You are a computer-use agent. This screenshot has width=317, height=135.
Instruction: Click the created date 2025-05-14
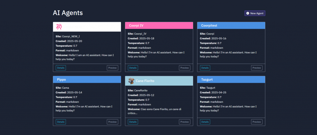click(x=75, y=92)
